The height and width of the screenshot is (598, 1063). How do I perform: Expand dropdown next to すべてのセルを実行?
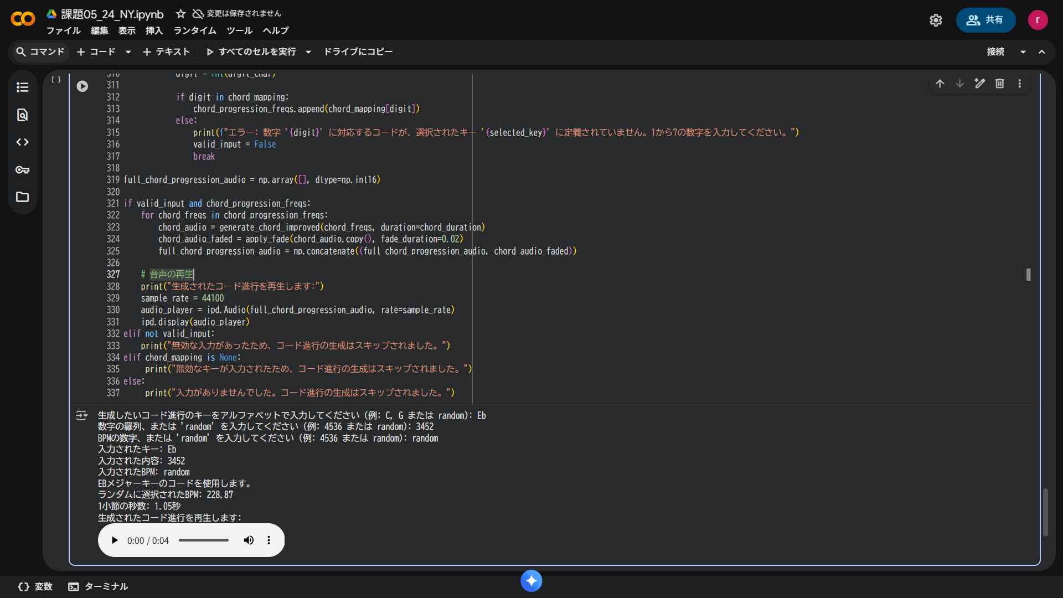(x=308, y=52)
